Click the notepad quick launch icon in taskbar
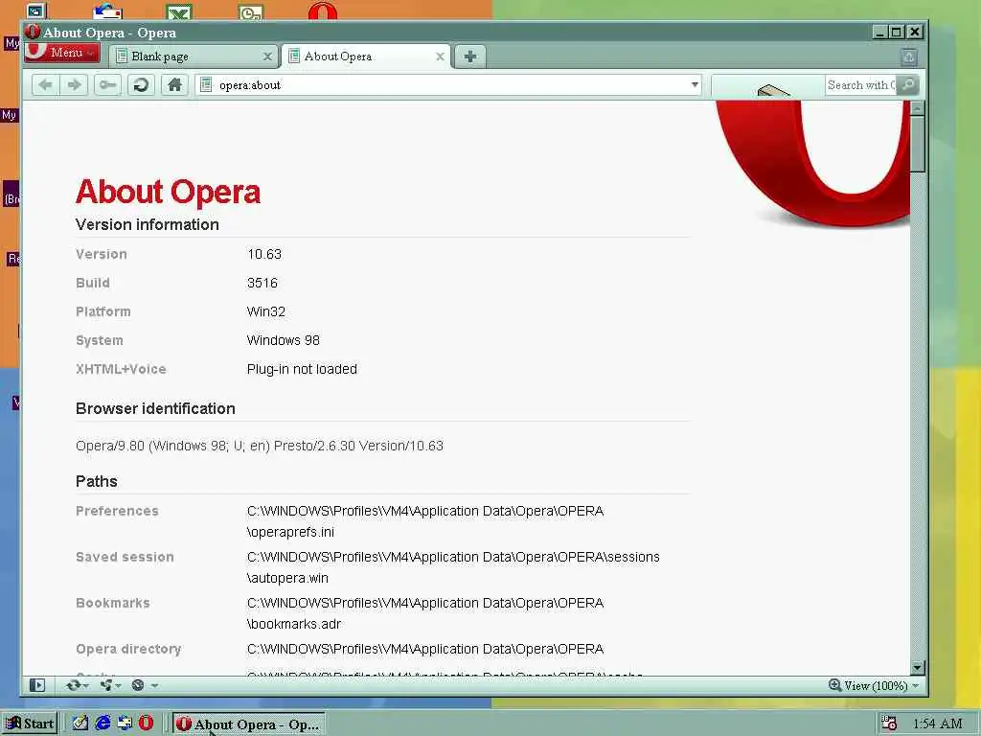Viewport: 981px width, 736px height. (x=80, y=723)
